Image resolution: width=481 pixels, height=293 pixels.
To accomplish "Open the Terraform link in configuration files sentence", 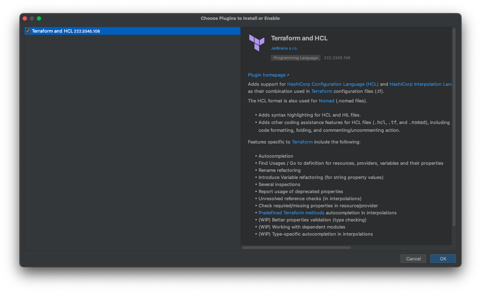I will 322,91.
